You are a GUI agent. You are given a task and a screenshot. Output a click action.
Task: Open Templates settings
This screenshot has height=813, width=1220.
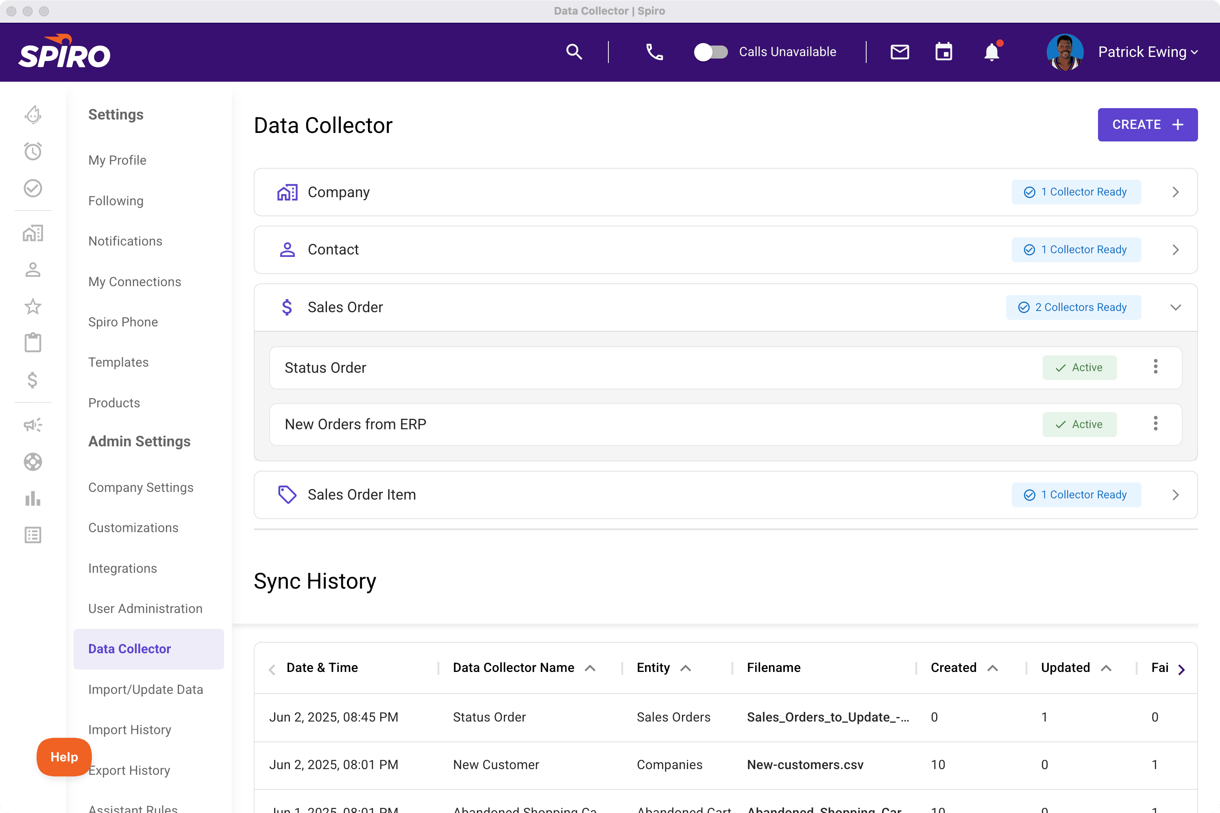pyautogui.click(x=118, y=363)
